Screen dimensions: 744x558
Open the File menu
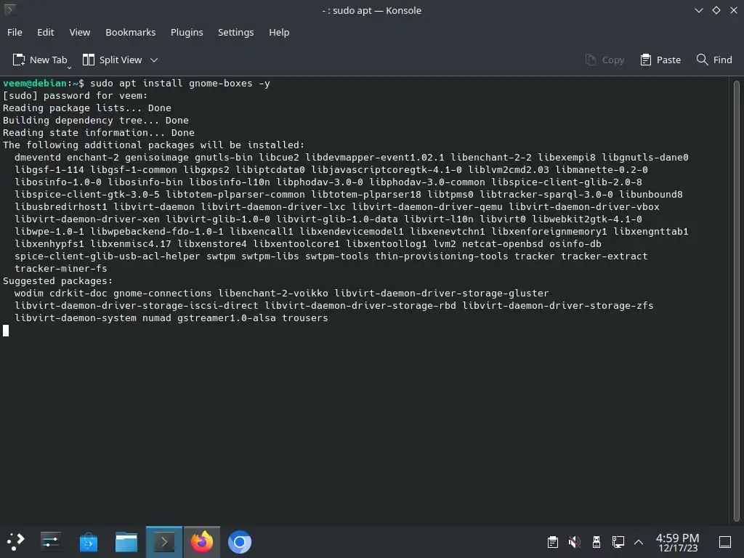click(15, 32)
